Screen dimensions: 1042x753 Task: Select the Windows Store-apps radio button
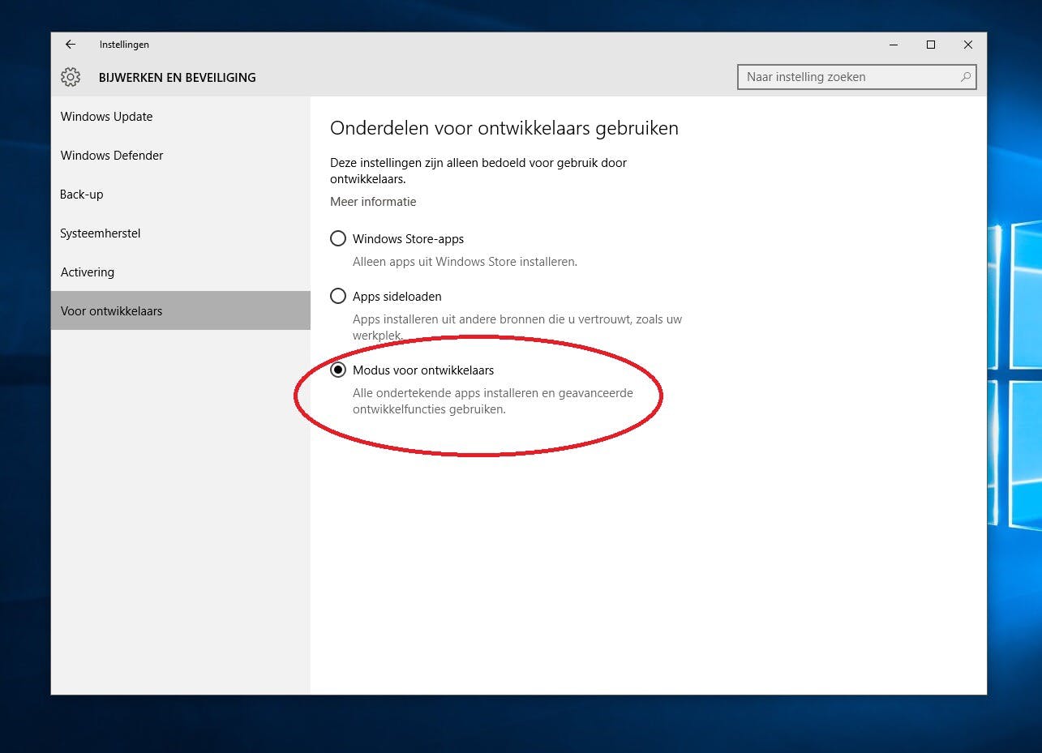point(338,239)
